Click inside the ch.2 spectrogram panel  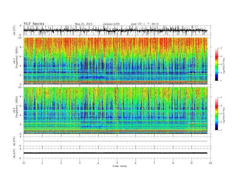coord(115,111)
